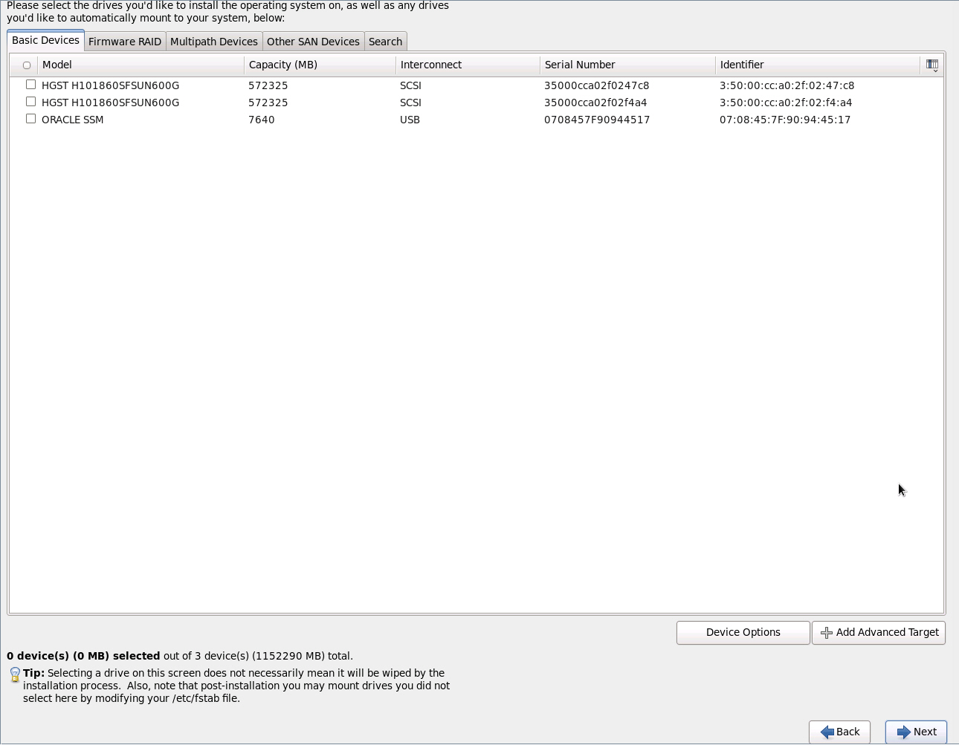The image size is (959, 745).
Task: Check the first HGST H101860SFSUN600G drive checkbox
Action: point(30,84)
